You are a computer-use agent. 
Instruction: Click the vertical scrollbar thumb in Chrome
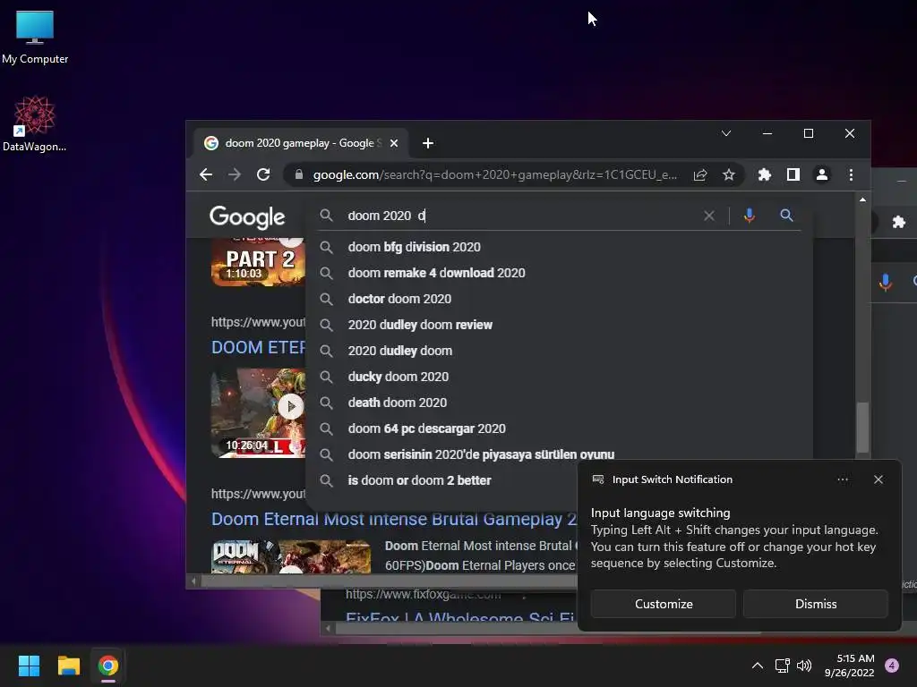(x=862, y=427)
